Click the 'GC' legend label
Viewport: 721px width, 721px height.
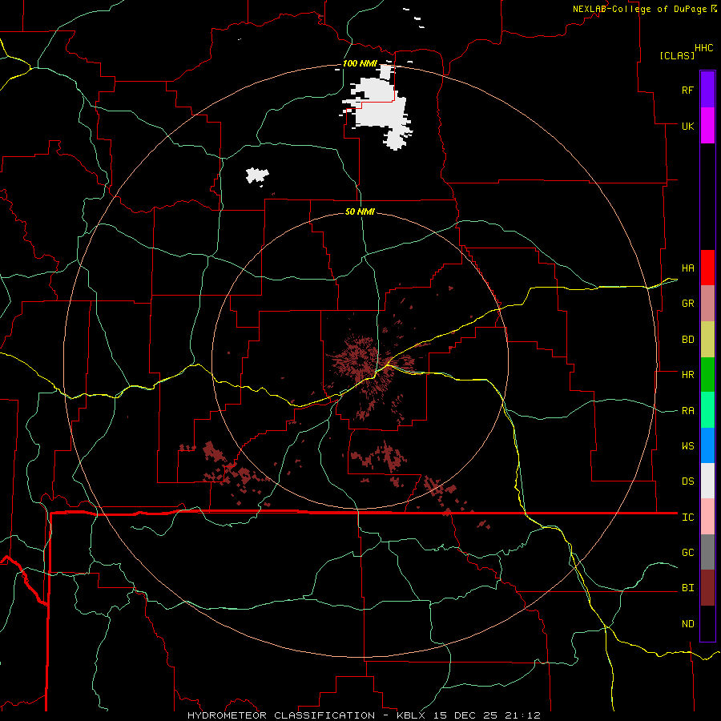[x=687, y=553]
